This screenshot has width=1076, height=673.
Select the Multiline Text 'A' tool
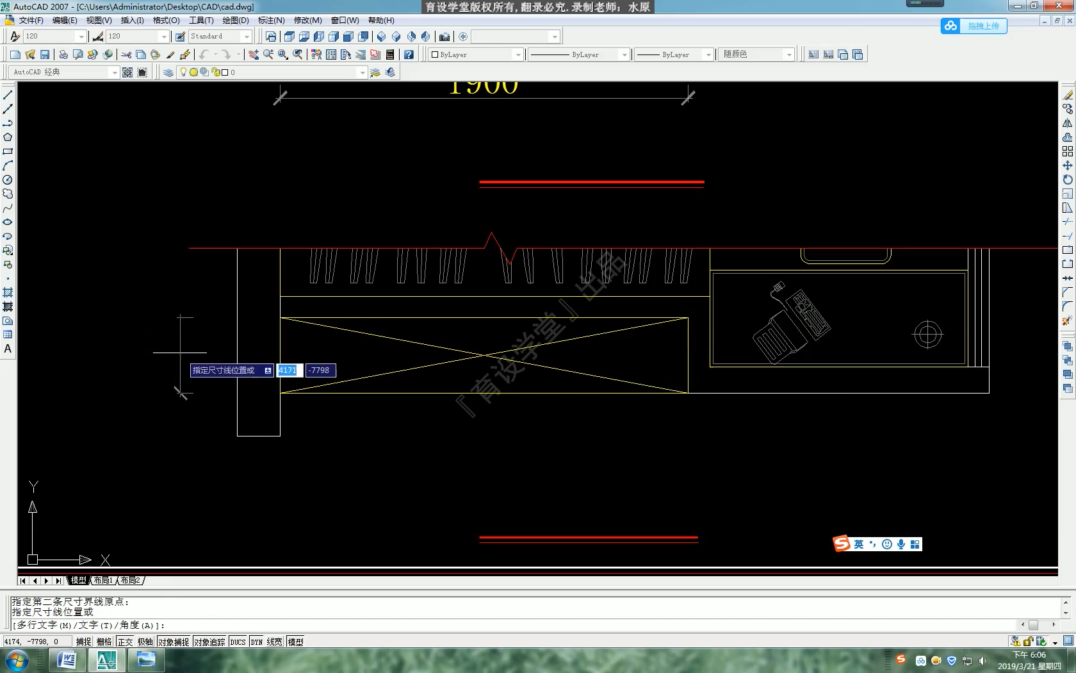point(8,349)
